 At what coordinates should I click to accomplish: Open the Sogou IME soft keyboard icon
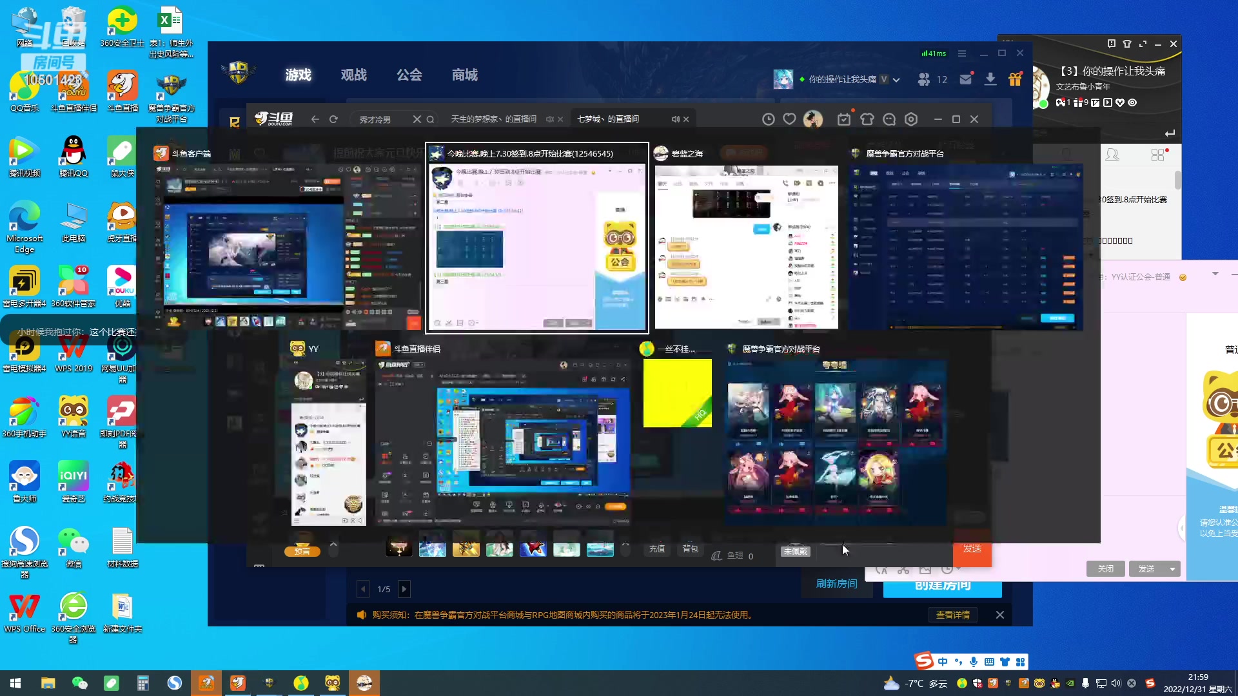(989, 662)
